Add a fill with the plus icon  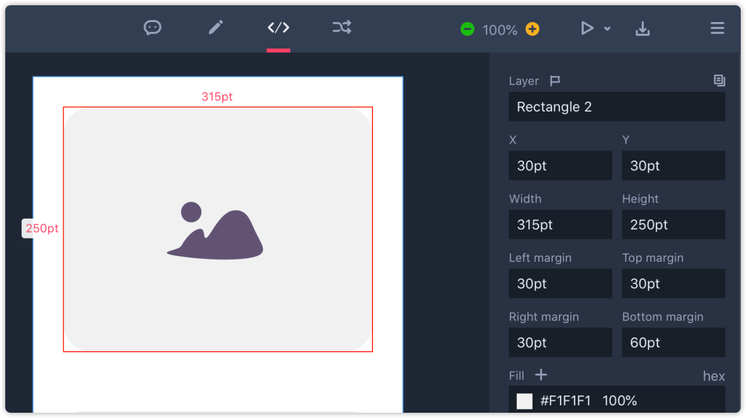(x=541, y=375)
